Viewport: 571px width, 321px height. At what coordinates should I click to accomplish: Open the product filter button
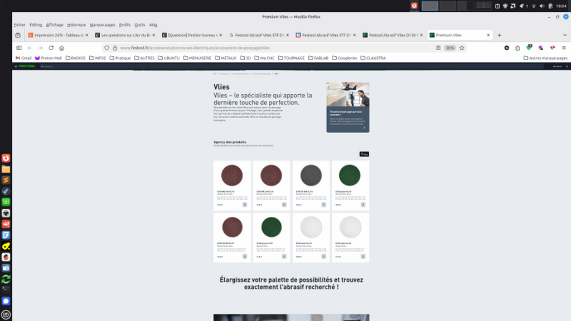coord(364,154)
